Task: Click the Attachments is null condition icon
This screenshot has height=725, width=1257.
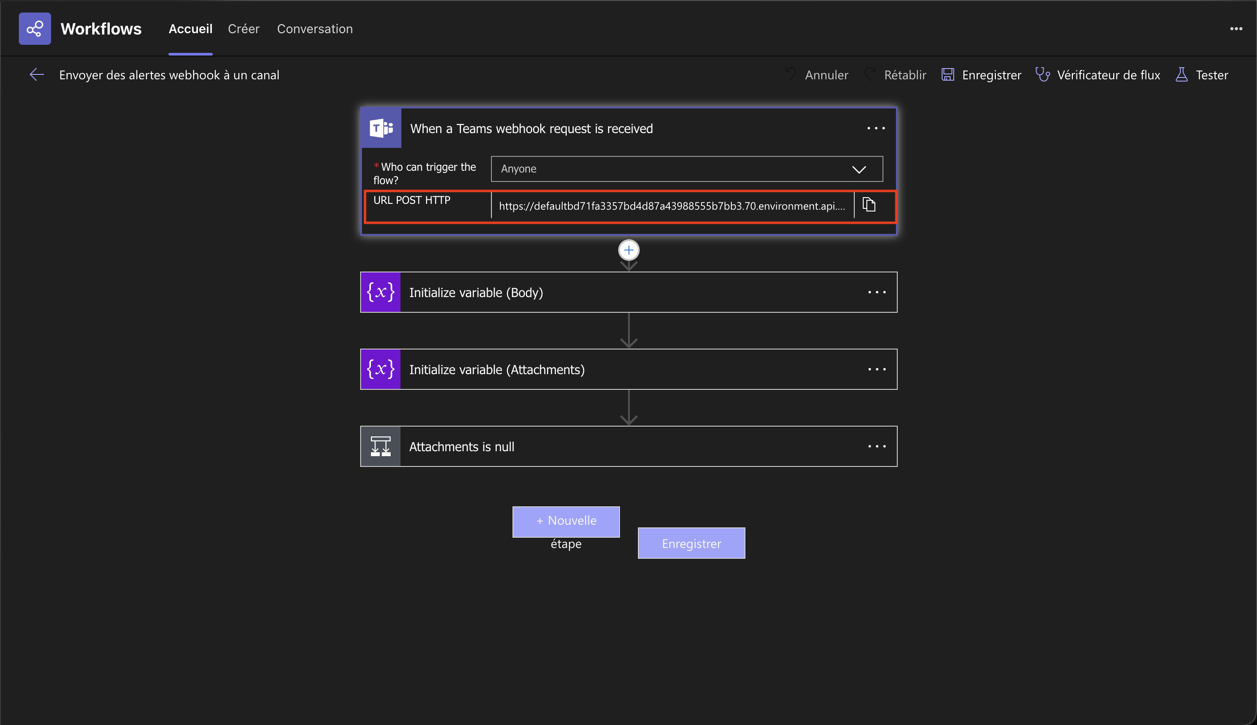Action: [x=380, y=447]
